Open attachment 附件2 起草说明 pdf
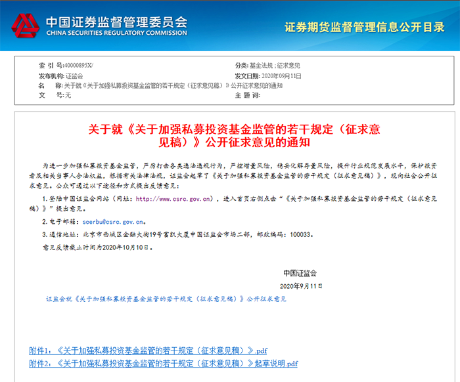The width and height of the screenshot is (460, 382). (x=164, y=364)
